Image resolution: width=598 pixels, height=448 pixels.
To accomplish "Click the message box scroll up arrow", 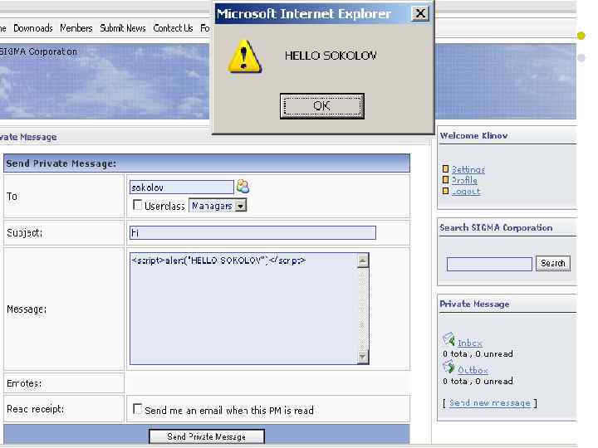I will click(363, 261).
